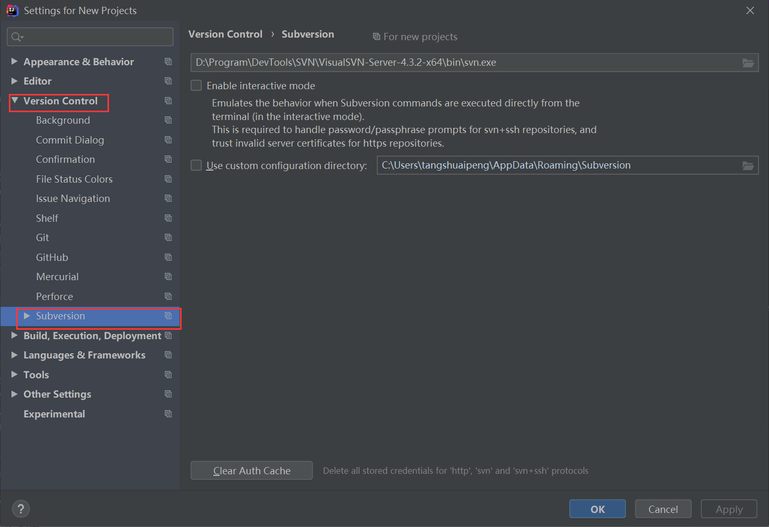Close the Settings for New Projects dialog
This screenshot has width=769, height=527.
coord(750,10)
